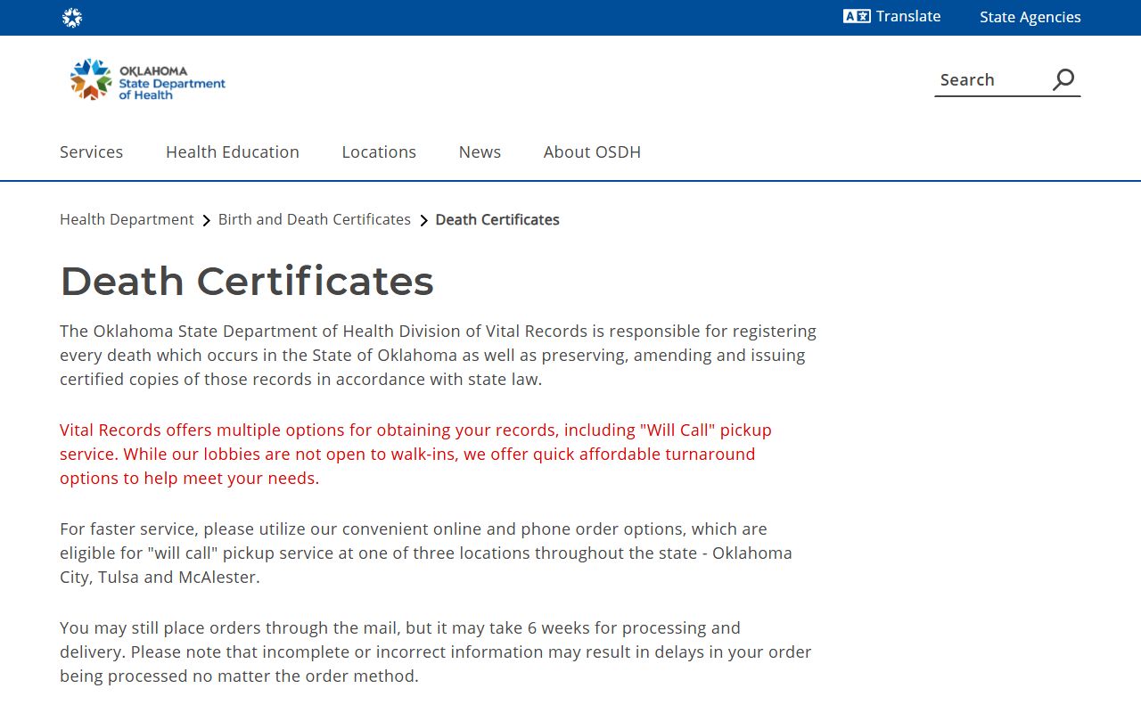Open the Locations menu
The height and width of the screenshot is (713, 1141).
[x=379, y=152]
